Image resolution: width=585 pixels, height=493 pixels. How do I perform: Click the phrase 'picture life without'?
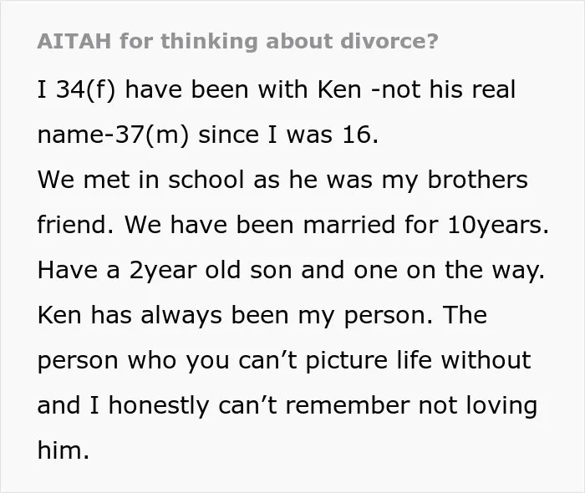[418, 361]
